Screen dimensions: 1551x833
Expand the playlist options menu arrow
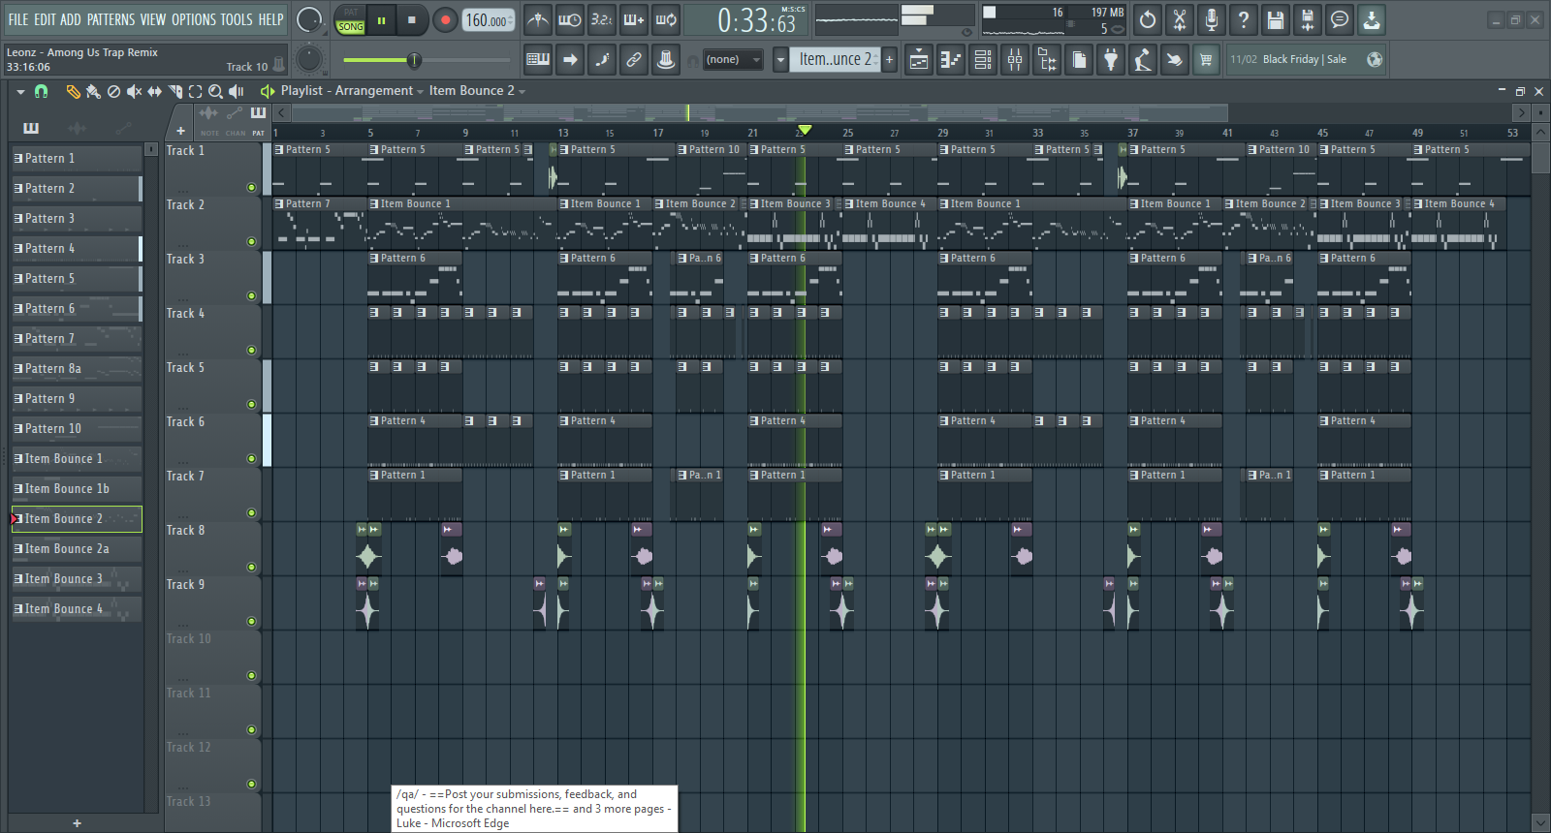pos(20,91)
